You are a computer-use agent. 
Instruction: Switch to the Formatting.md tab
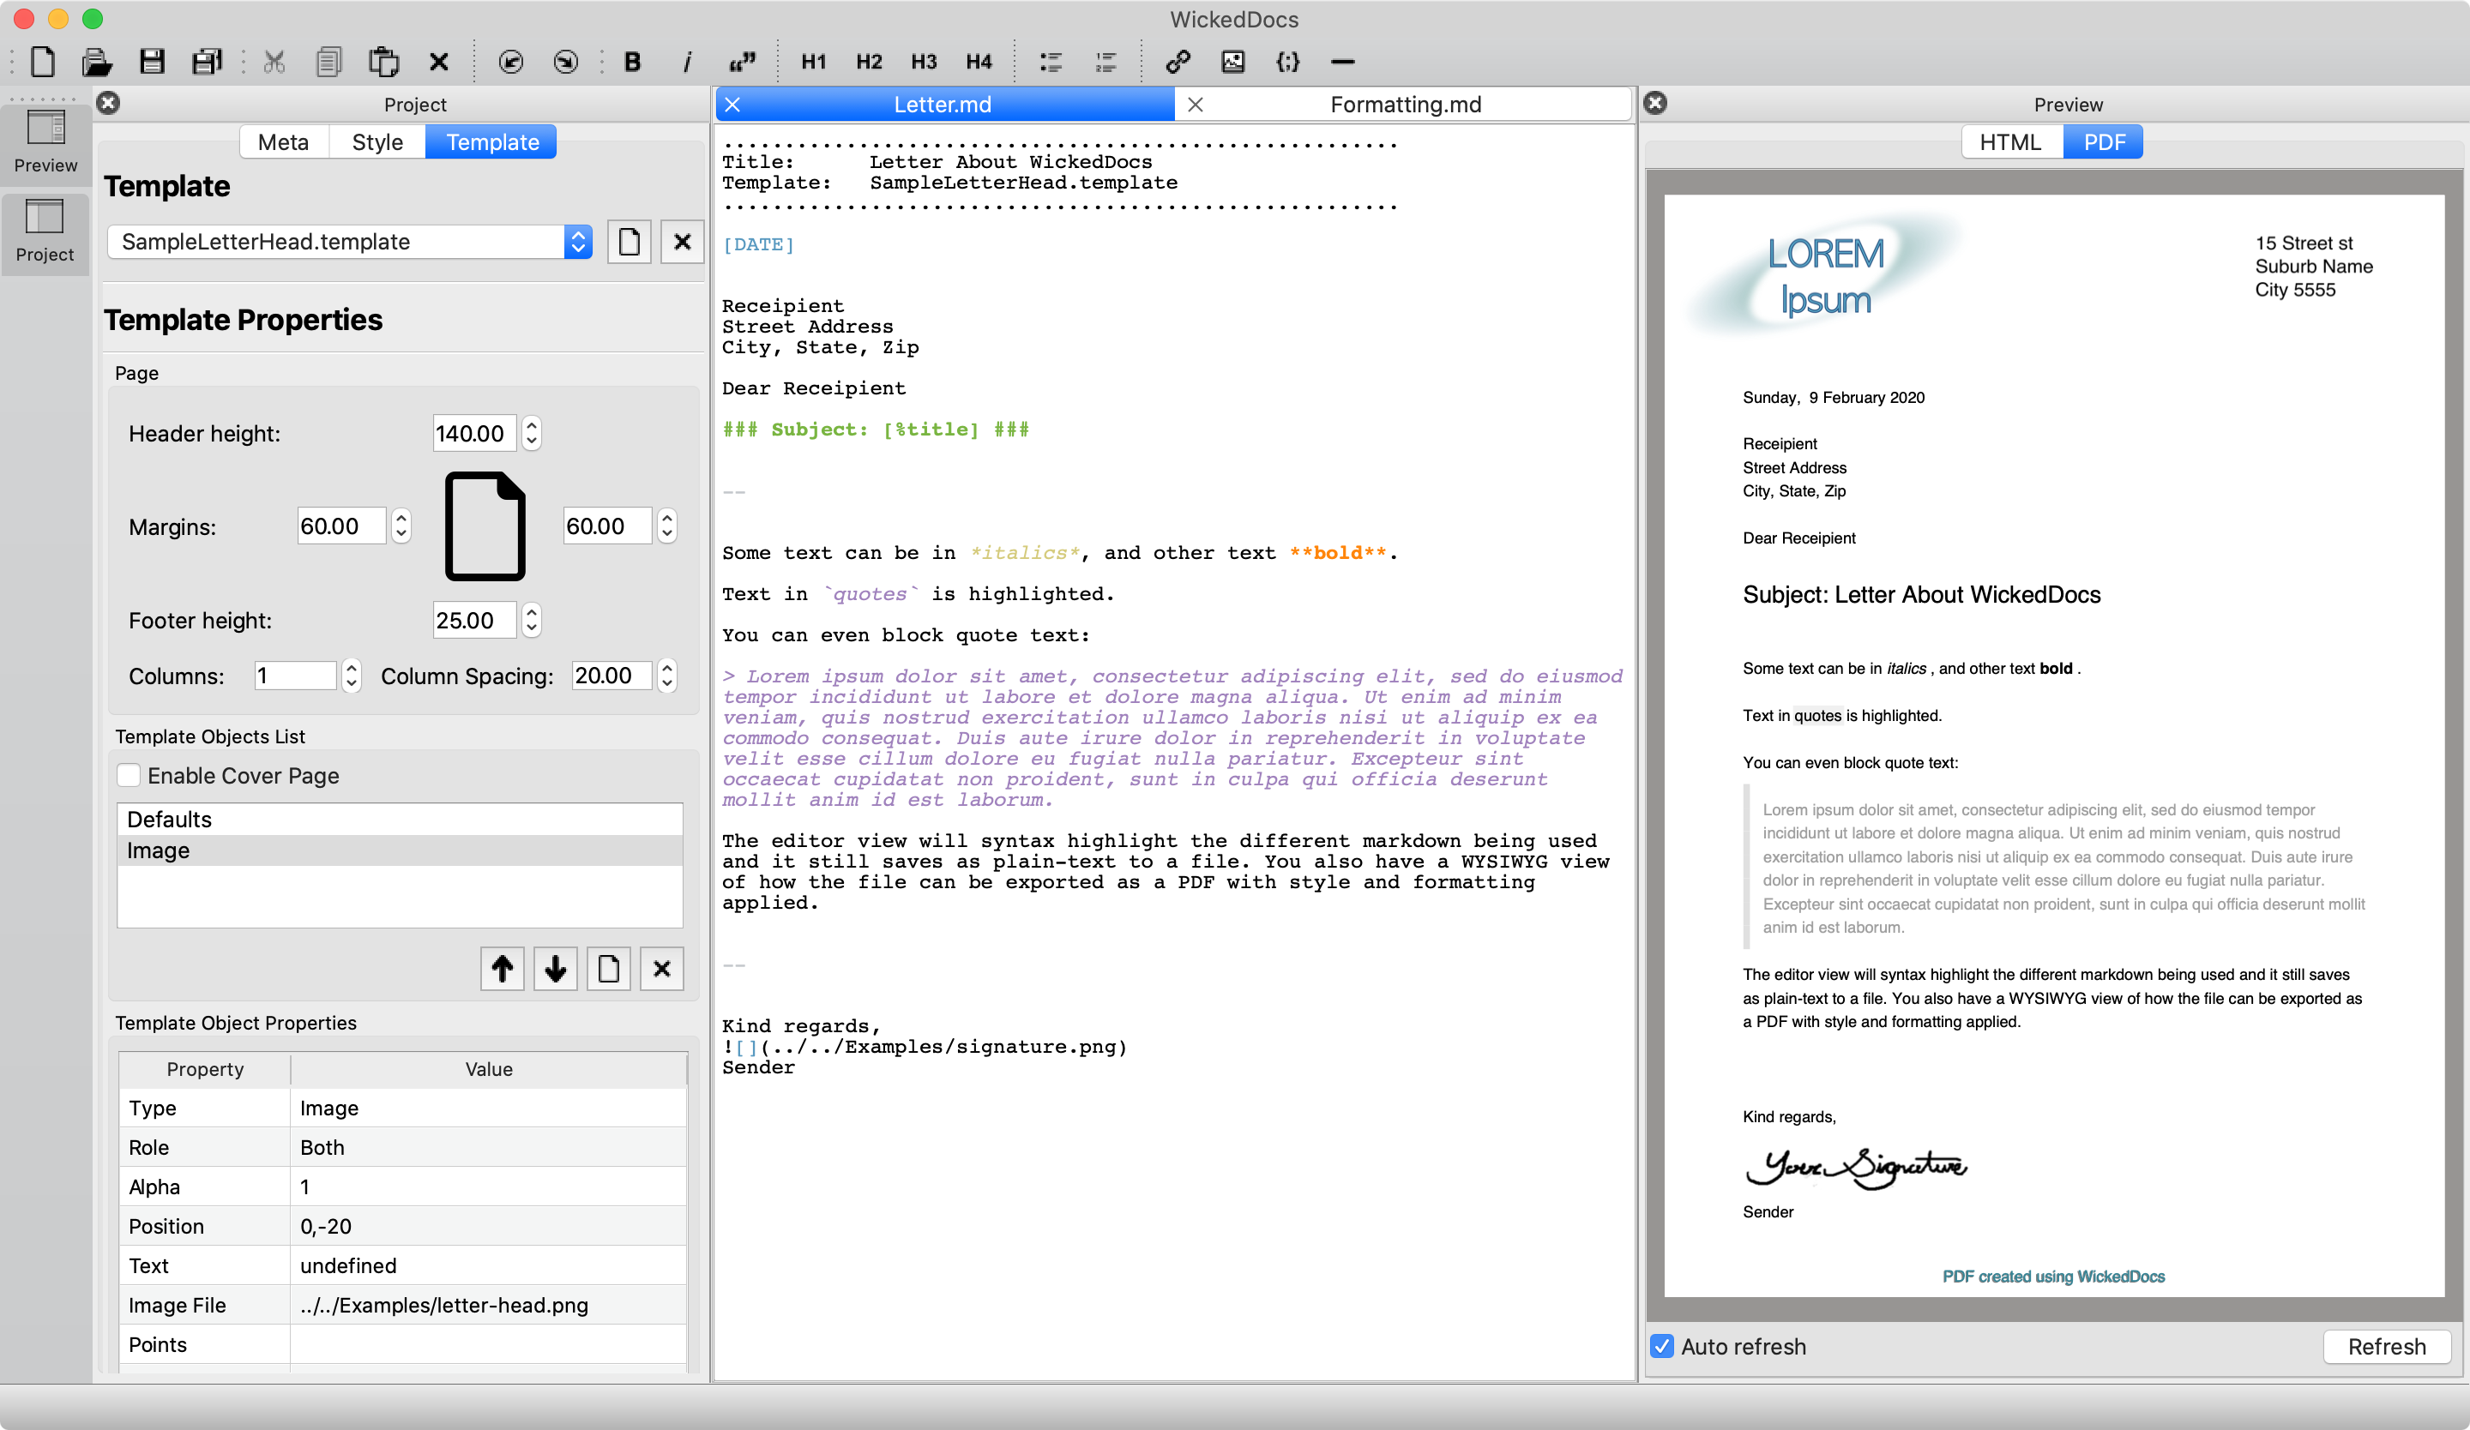pyautogui.click(x=1404, y=104)
